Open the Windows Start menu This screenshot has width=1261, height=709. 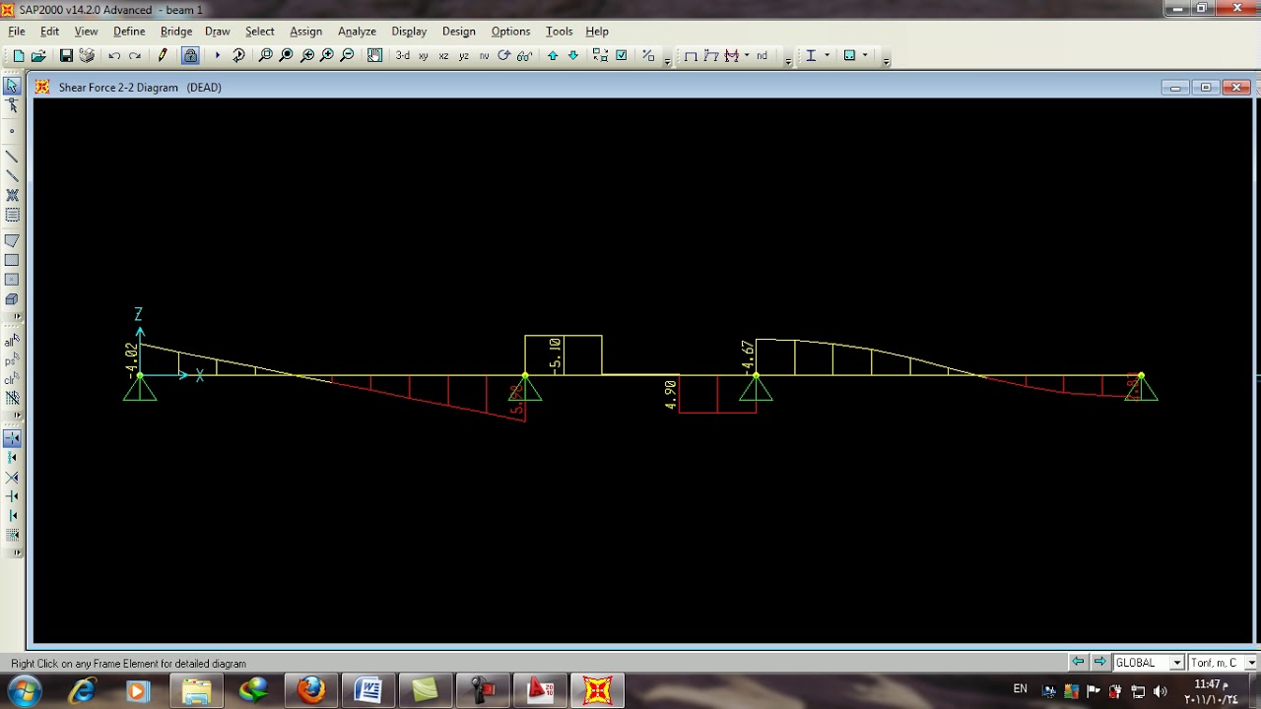[24, 690]
